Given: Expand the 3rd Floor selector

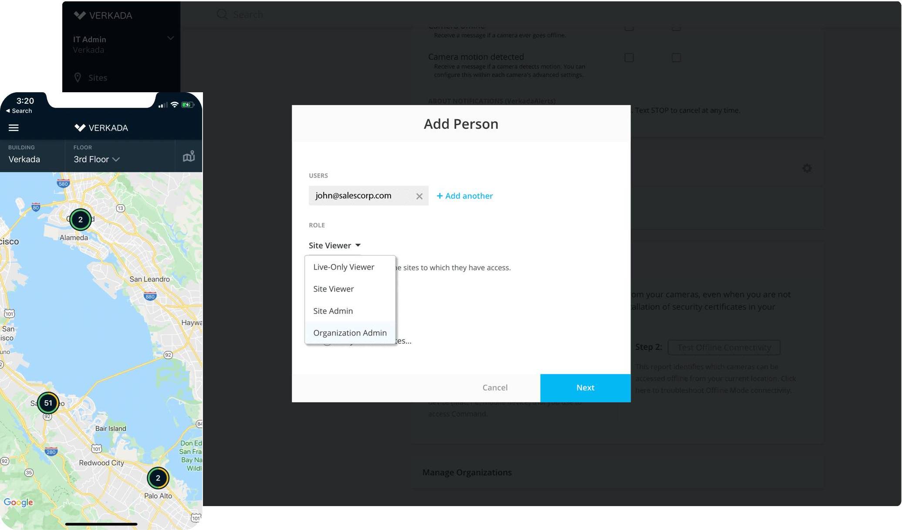Looking at the screenshot, I should click(x=96, y=159).
